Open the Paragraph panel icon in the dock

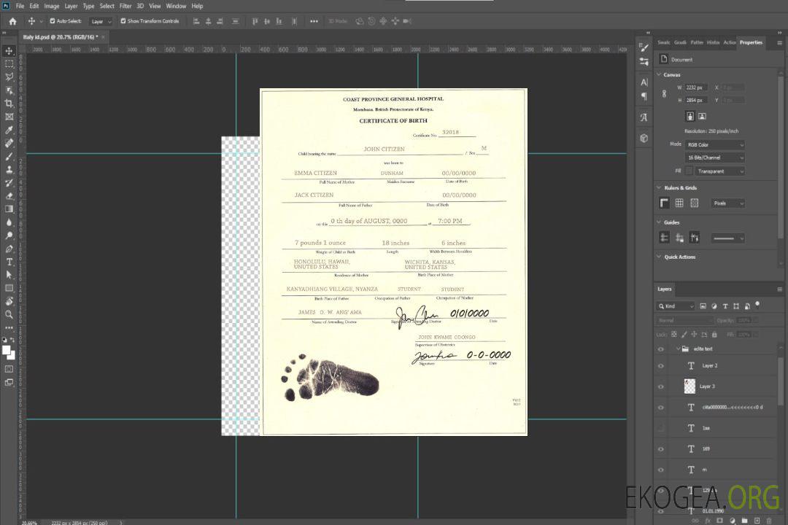(x=644, y=96)
